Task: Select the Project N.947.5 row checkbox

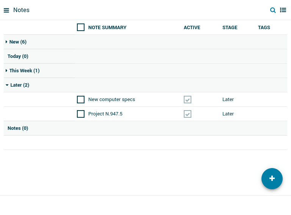Action: pos(81,114)
